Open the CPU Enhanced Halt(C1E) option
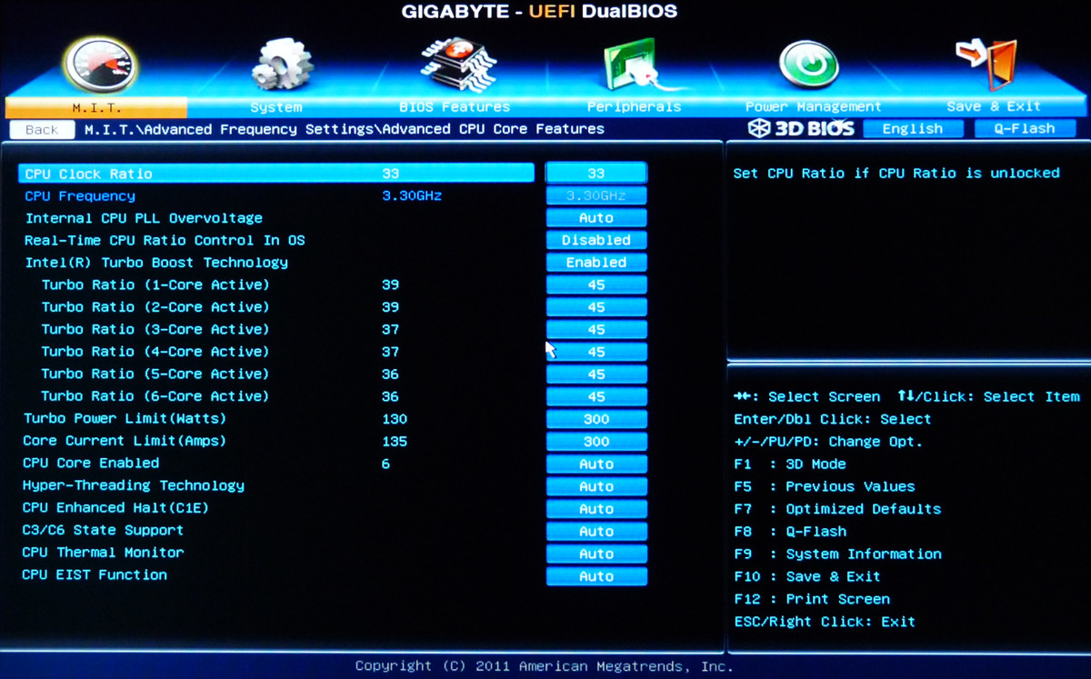The image size is (1091, 679). 596,508
